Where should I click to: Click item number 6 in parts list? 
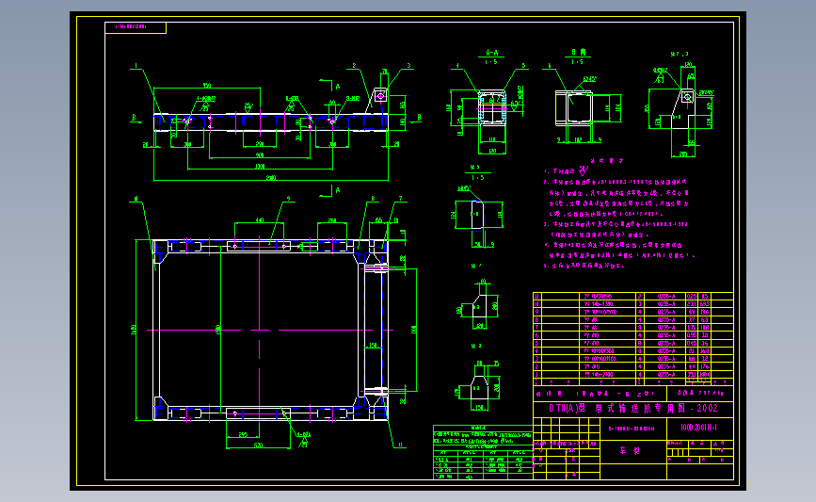pos(537,335)
